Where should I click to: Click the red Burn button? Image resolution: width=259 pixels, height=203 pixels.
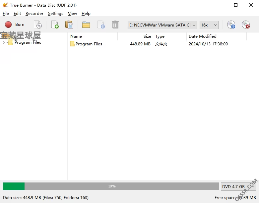tap(15, 25)
